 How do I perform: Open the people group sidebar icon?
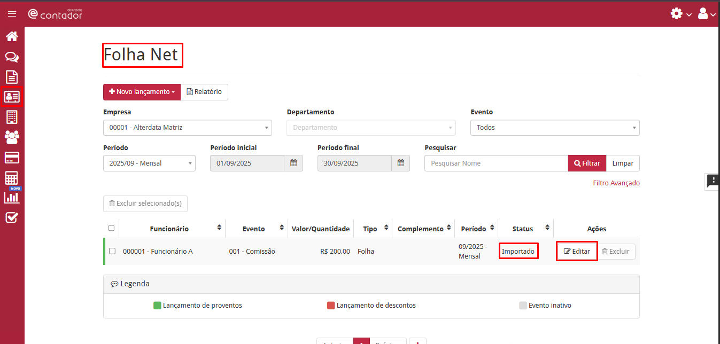(x=12, y=137)
